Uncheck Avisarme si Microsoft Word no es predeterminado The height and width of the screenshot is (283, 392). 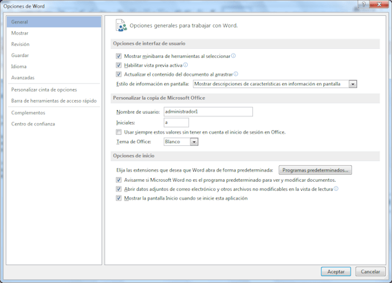pyautogui.click(x=119, y=180)
